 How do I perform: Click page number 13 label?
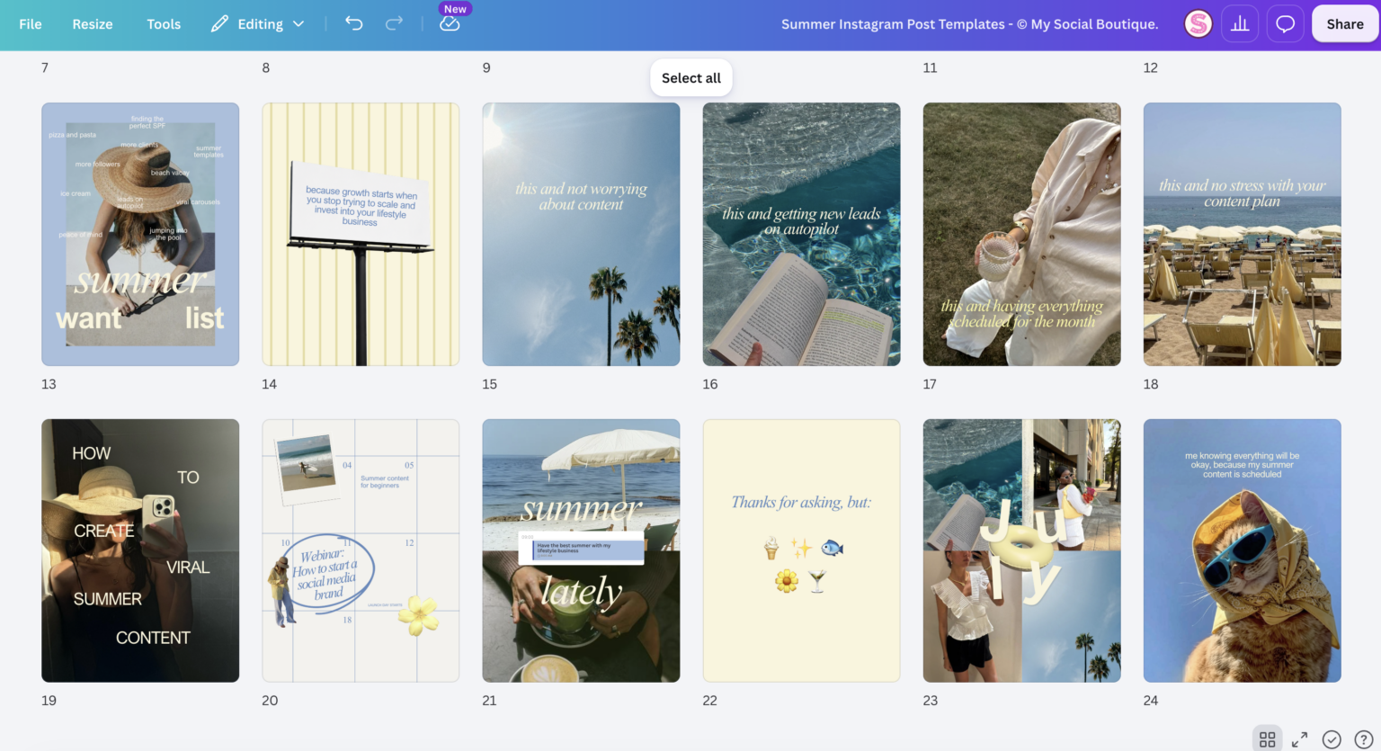click(49, 384)
